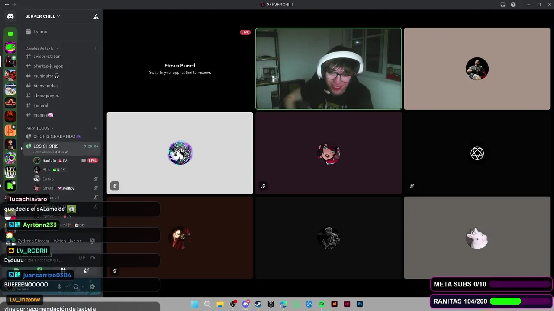Open OBS Studio from taskbar
The width and height of the screenshot is (554, 311).
coord(233,304)
